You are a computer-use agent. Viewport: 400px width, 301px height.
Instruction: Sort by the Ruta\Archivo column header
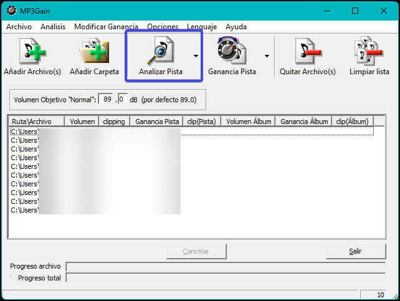(x=37, y=122)
